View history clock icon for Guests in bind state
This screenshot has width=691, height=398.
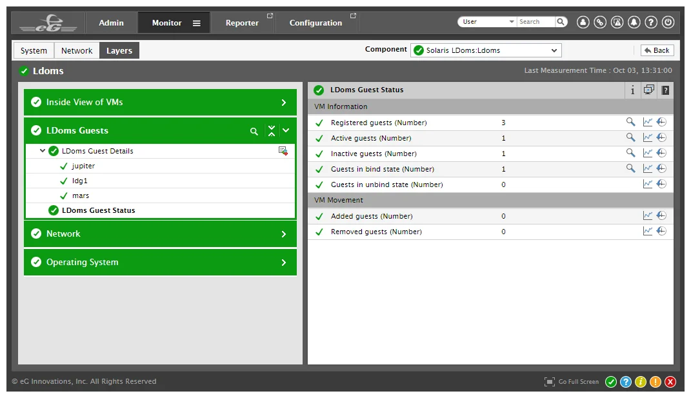(661, 168)
